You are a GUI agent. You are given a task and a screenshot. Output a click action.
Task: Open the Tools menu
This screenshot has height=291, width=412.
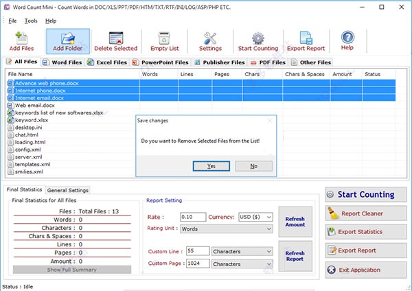coord(31,21)
